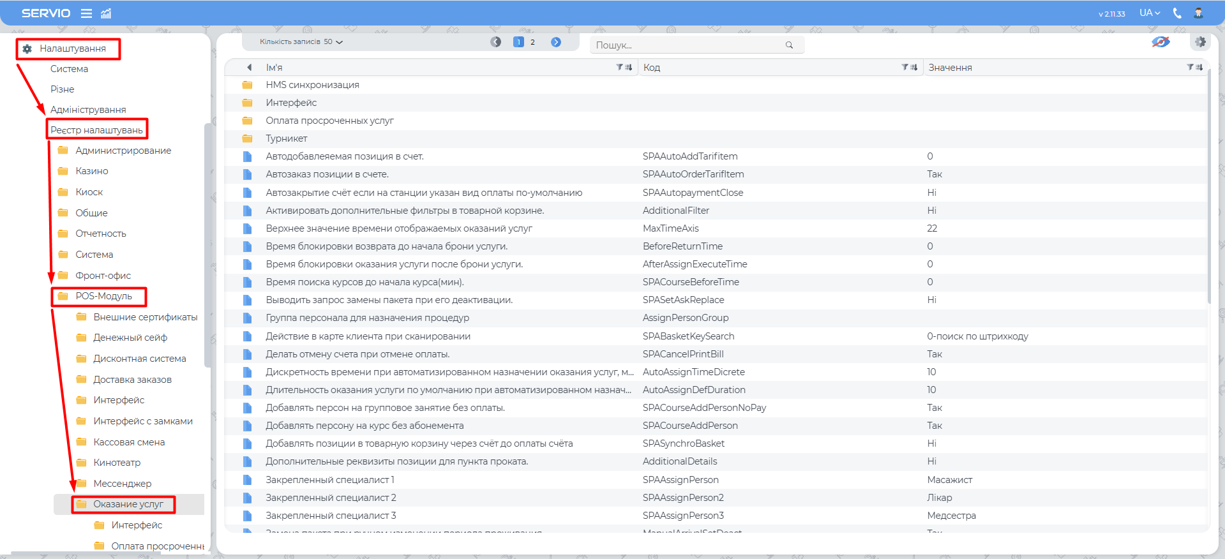Click the filter icon in Код column
1225x559 pixels.
pos(905,67)
